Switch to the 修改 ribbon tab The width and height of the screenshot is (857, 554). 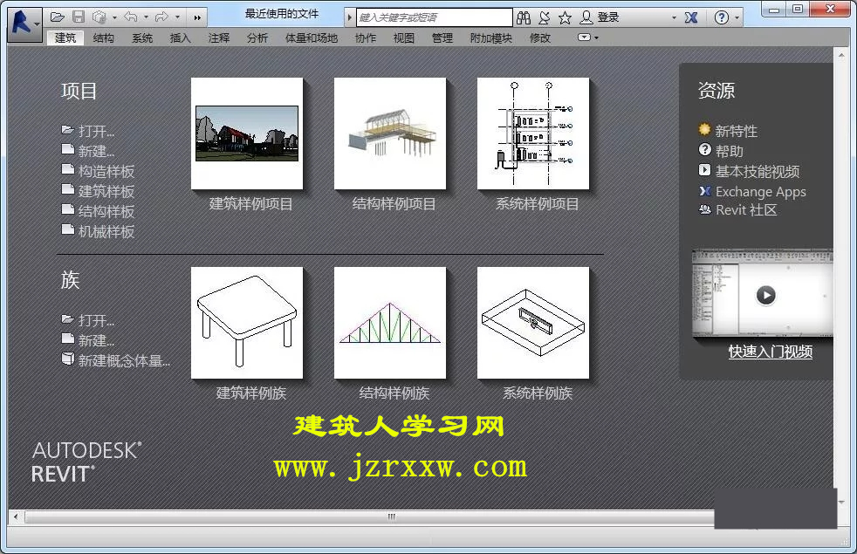click(x=540, y=38)
